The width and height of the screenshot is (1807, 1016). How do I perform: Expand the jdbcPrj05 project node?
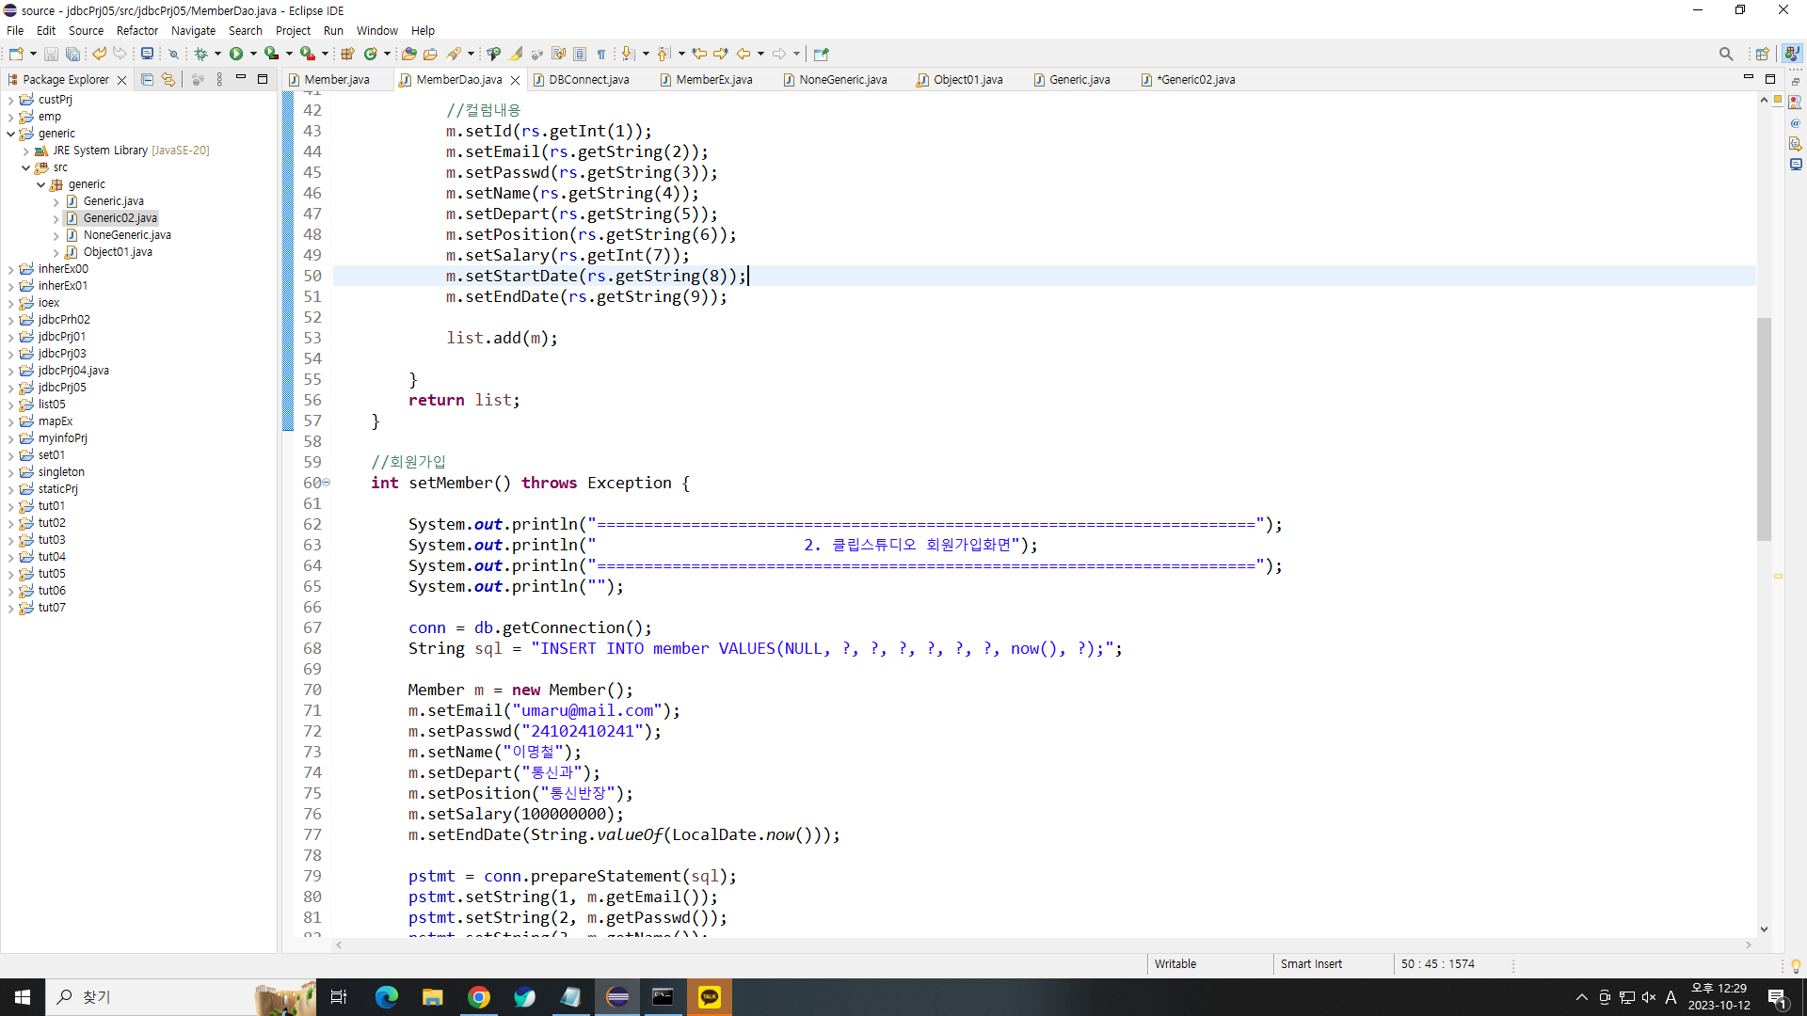click(x=10, y=388)
